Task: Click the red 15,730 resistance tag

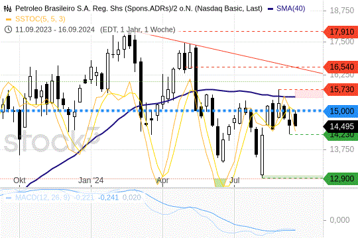Action: point(340,89)
